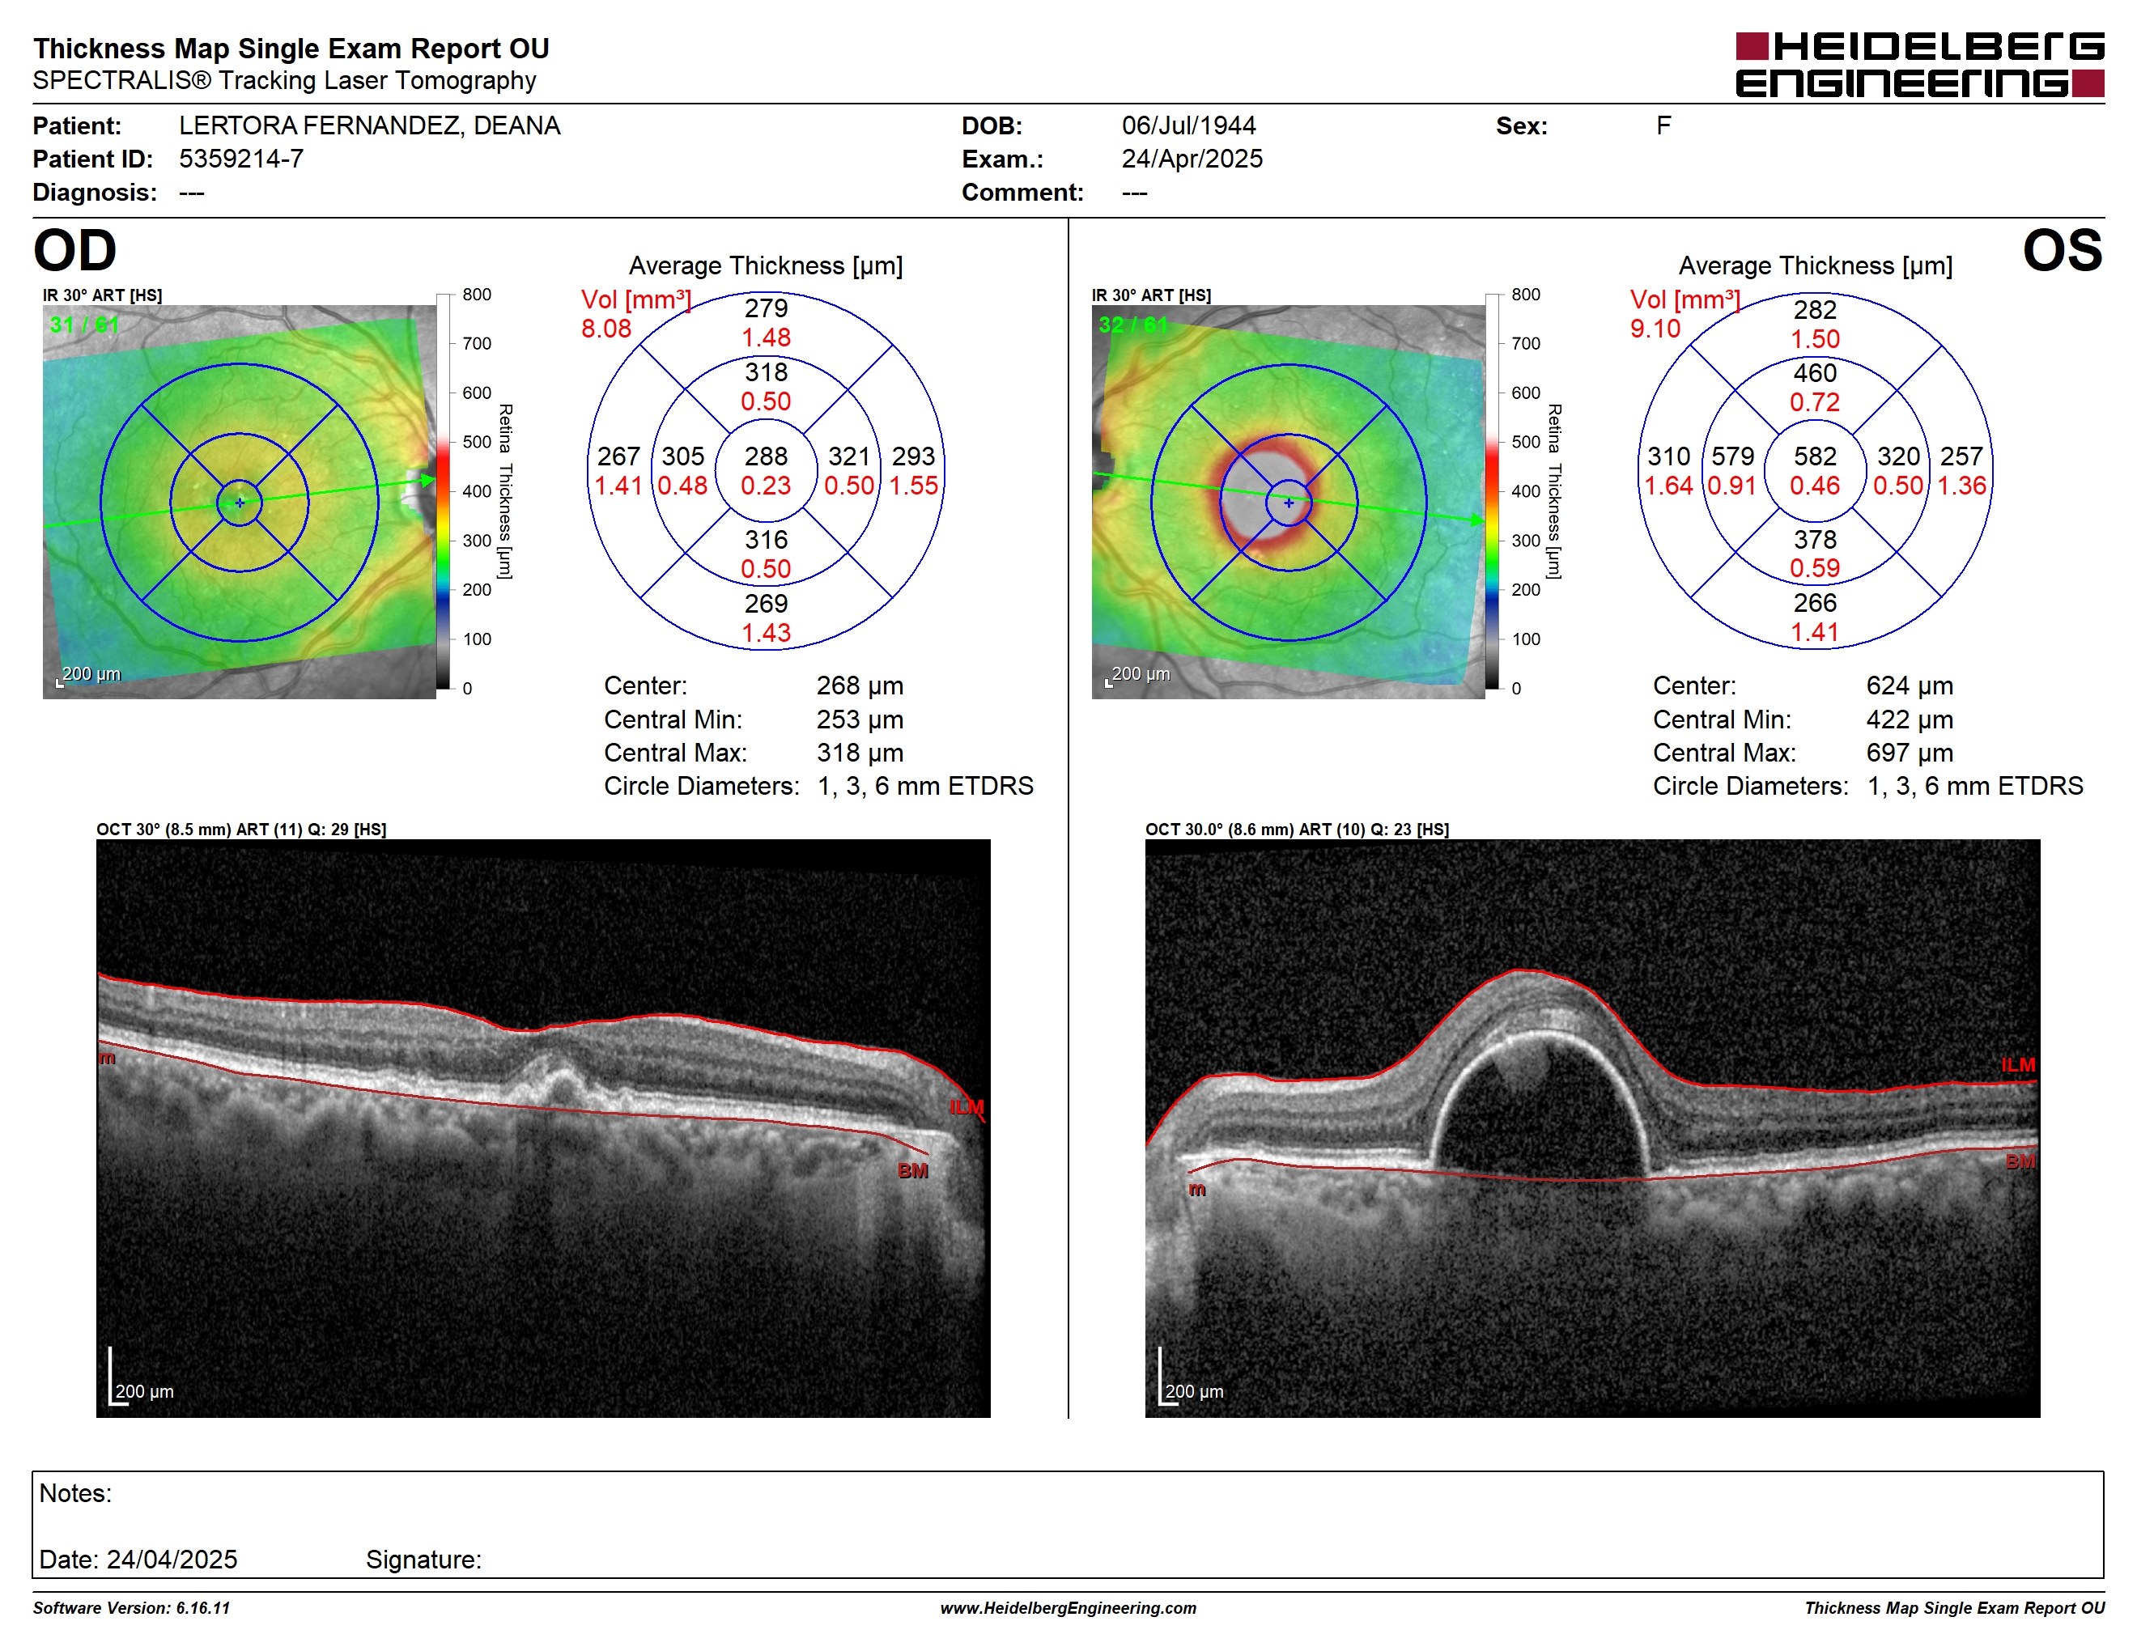Click OS inner inferior thickness 378
2137x1651 pixels.
point(1815,540)
